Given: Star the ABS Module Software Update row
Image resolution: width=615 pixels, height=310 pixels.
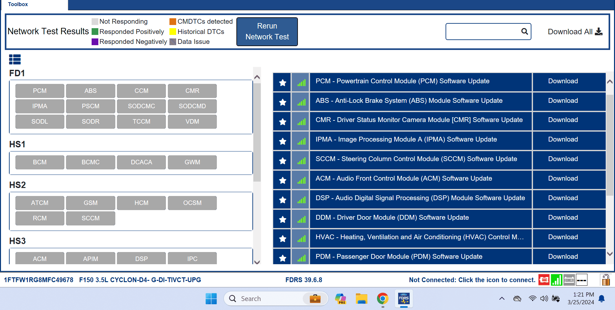Looking at the screenshot, I should [x=282, y=102].
